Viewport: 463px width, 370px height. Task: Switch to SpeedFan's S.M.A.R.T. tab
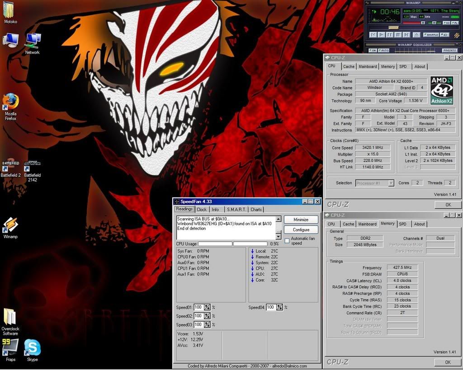pos(236,210)
